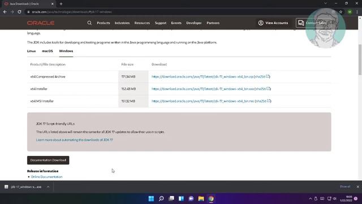Open Windows taskbar search
The image size is (362, 204).
pos(161,198)
